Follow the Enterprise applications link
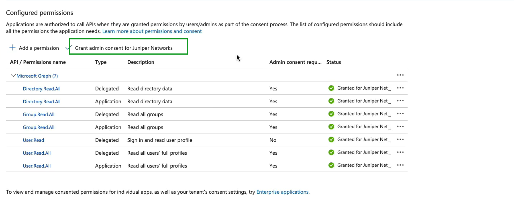 [282, 192]
